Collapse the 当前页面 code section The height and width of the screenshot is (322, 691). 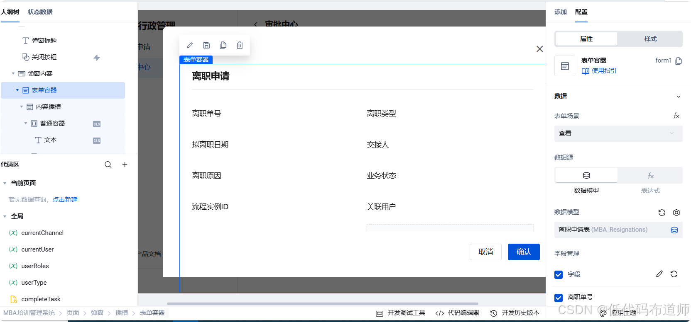5,183
